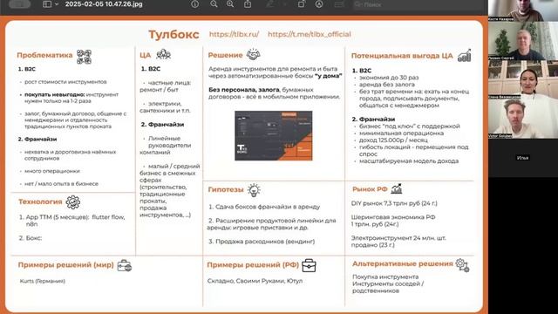558x314 pixels.
Task: Select the Рынок РФ heading
Action: pos(370,189)
